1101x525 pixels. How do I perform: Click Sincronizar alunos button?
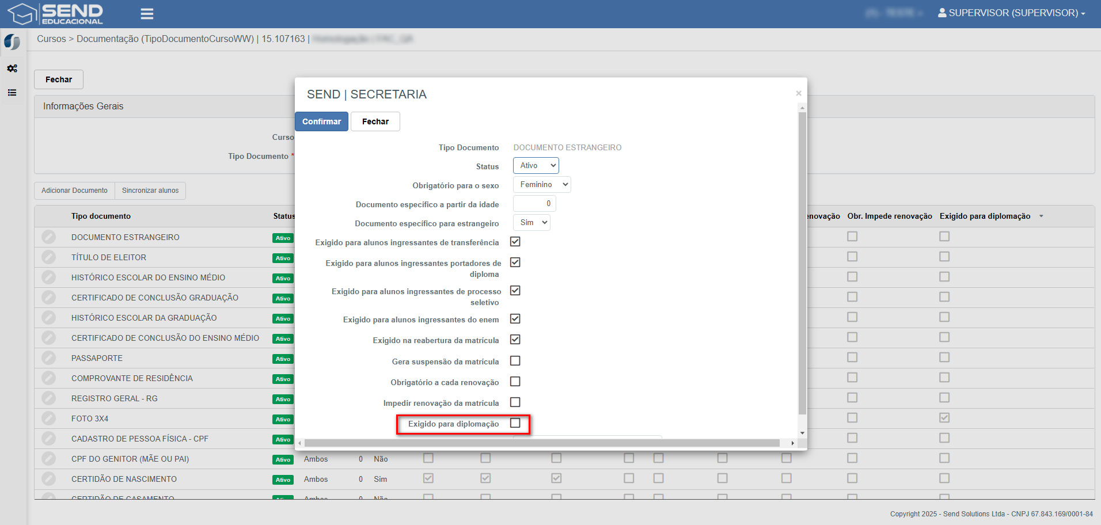pos(150,191)
